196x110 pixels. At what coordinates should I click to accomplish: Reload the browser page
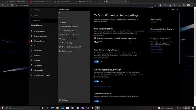(12, 5)
